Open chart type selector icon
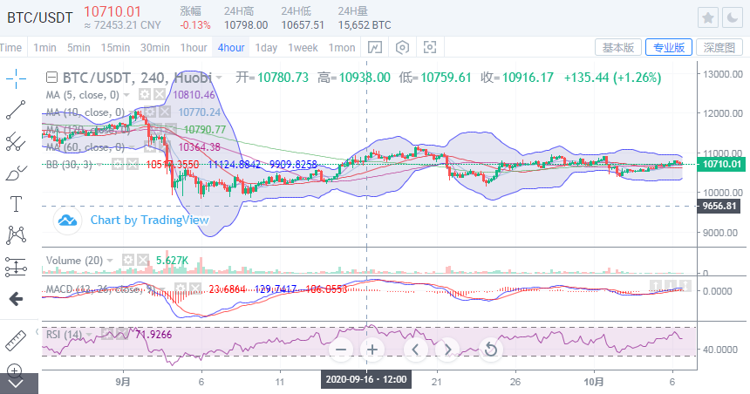The height and width of the screenshot is (394, 750). point(374,47)
